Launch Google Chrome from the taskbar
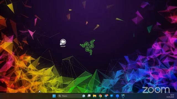This screenshot has height=99, width=177. point(100,96)
